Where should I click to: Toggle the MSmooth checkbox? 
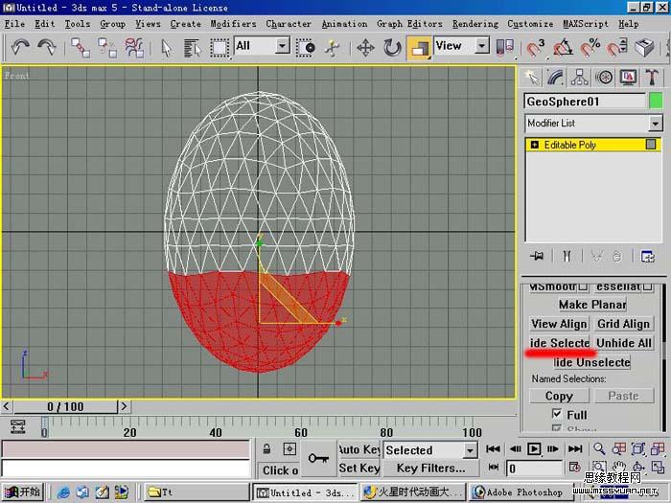coord(583,286)
